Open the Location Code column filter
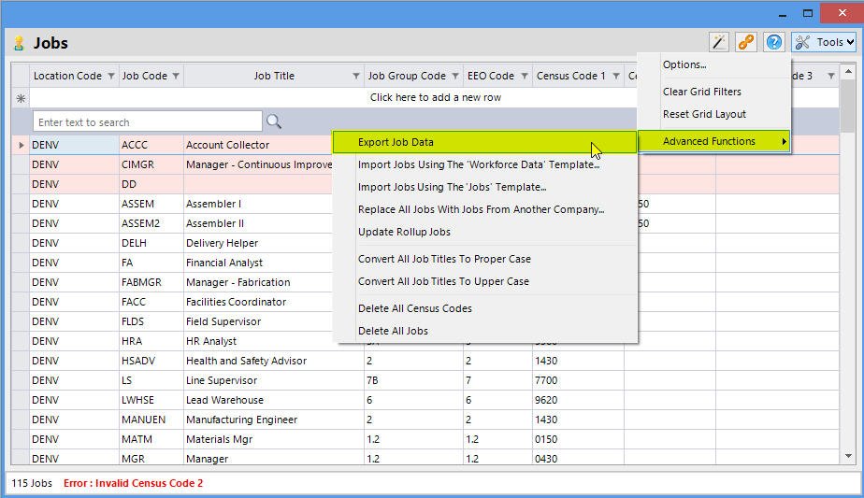 pos(111,76)
